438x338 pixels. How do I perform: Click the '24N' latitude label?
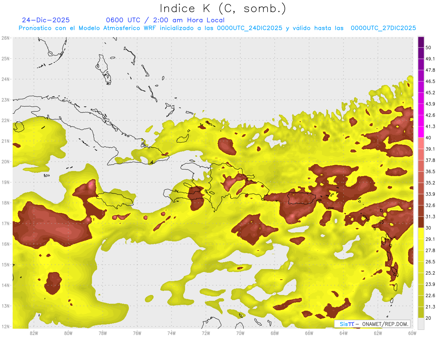tap(5, 79)
